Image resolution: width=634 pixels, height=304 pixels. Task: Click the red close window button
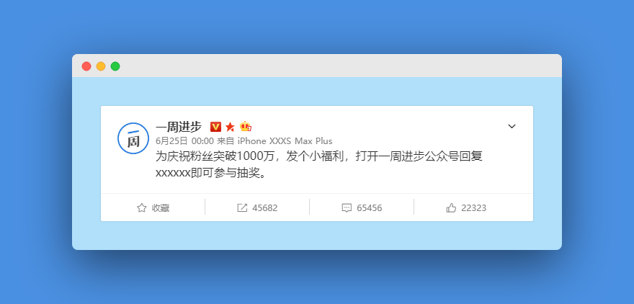click(86, 66)
